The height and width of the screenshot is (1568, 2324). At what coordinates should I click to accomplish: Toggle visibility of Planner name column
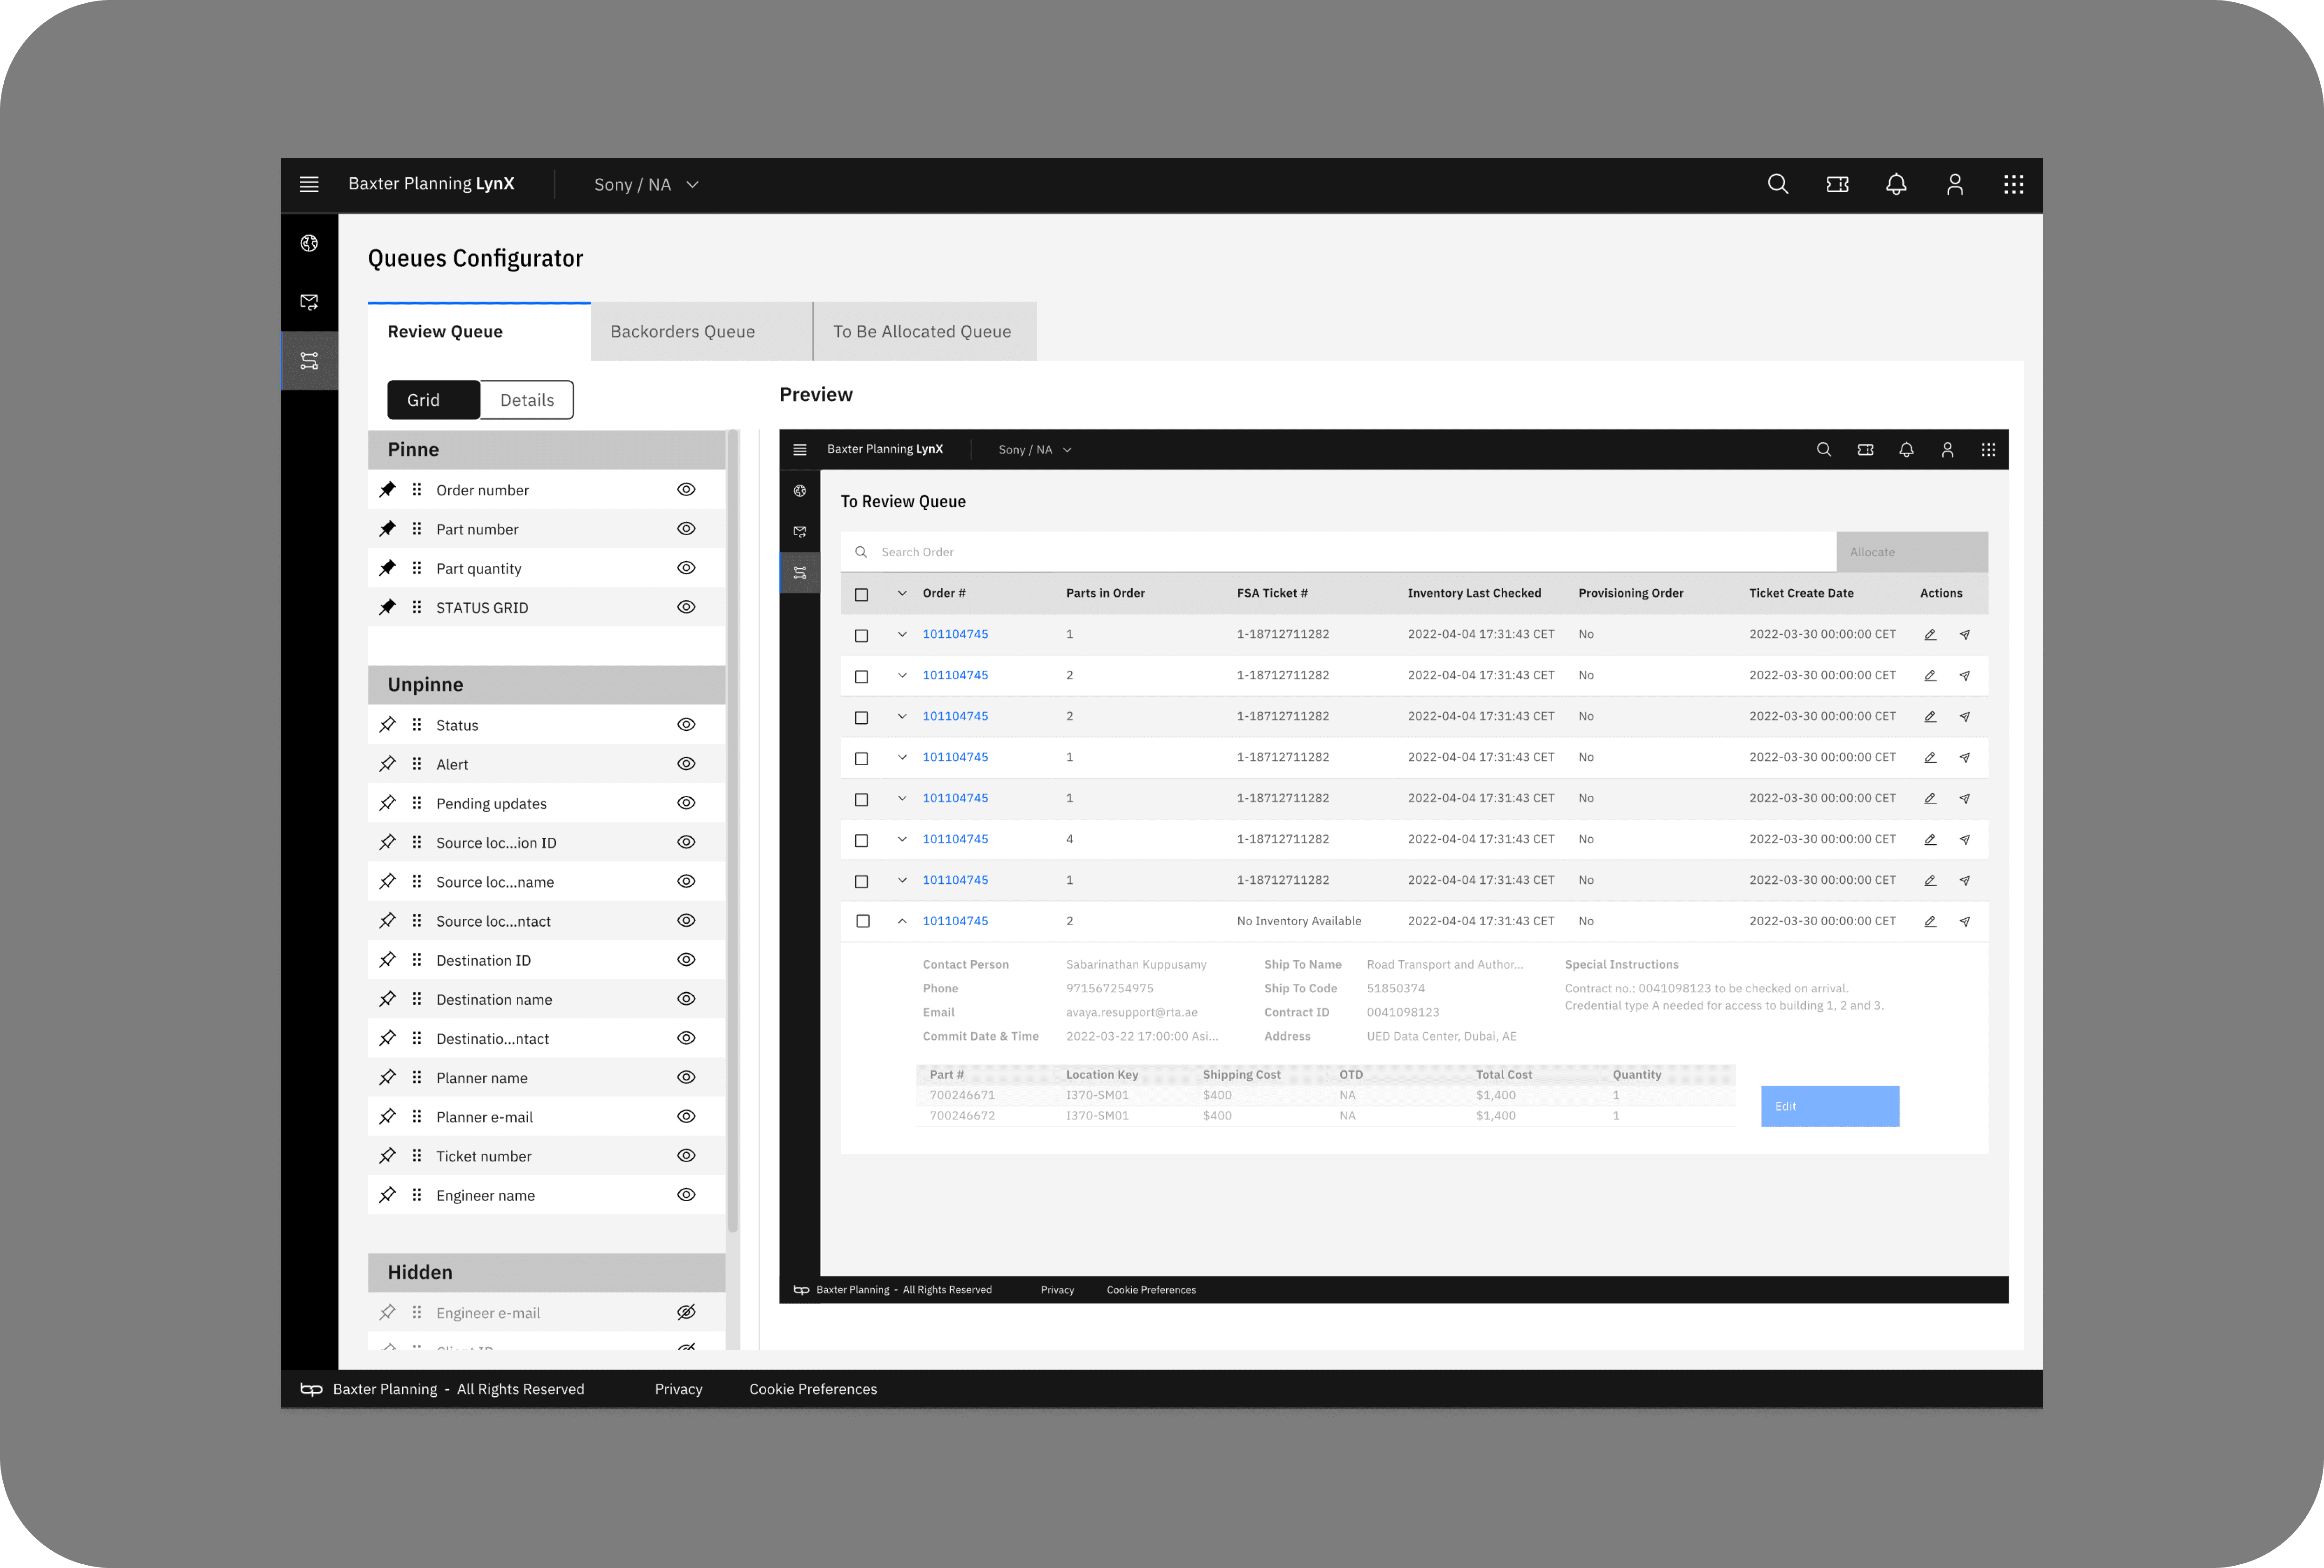click(x=686, y=1077)
